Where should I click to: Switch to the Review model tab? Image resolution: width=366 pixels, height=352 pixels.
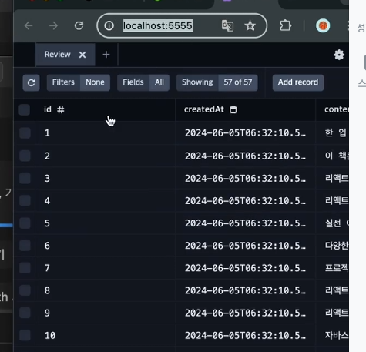click(57, 55)
